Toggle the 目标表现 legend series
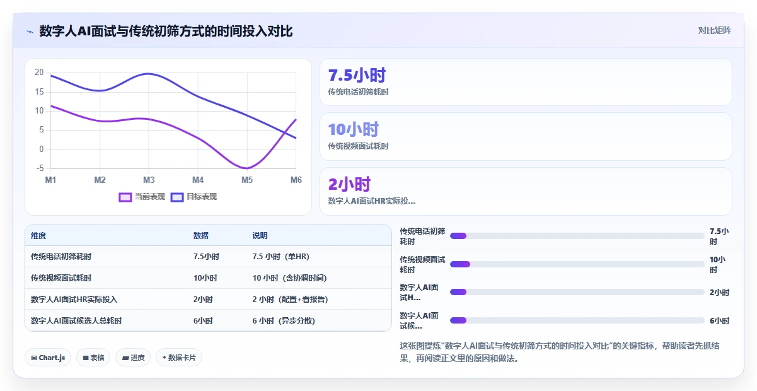The height and width of the screenshot is (391, 757). 194,197
